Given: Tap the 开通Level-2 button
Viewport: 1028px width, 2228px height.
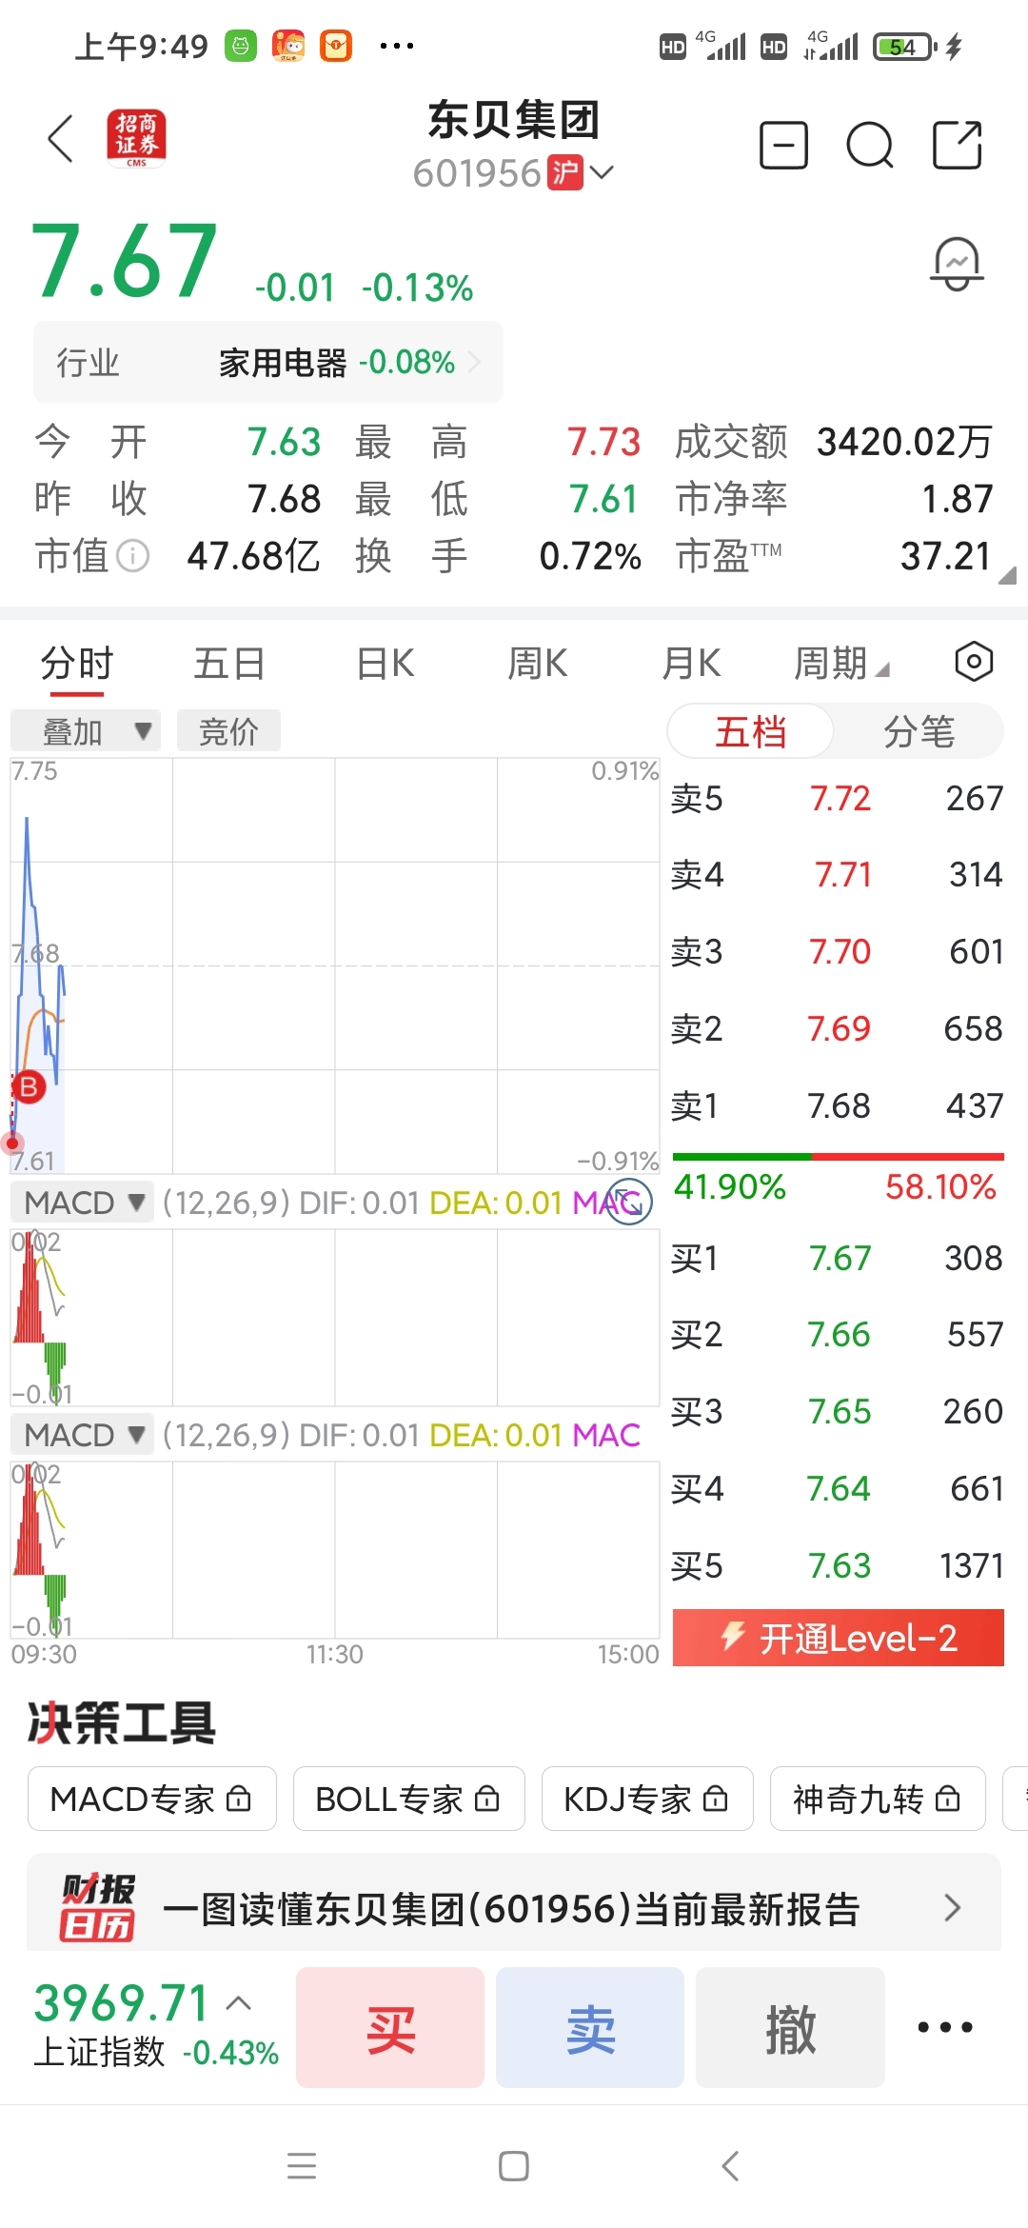Looking at the screenshot, I should pos(839,1638).
